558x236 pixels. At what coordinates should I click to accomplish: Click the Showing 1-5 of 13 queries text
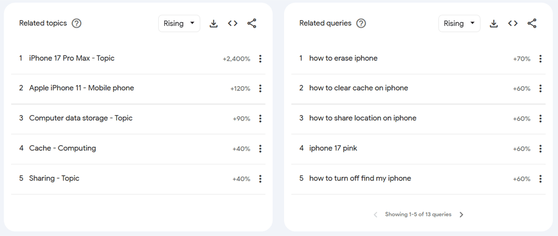point(418,214)
